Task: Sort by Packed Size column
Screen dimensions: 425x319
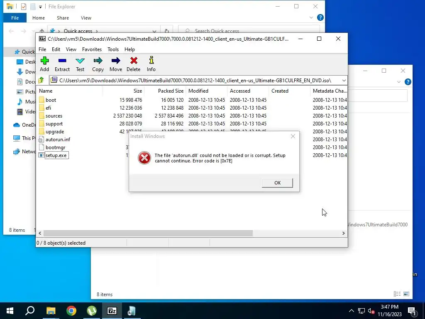Action: pyautogui.click(x=171, y=91)
